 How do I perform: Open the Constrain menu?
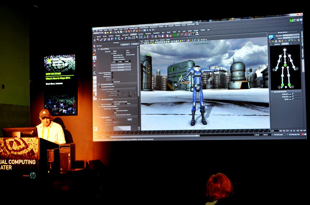tap(171, 26)
